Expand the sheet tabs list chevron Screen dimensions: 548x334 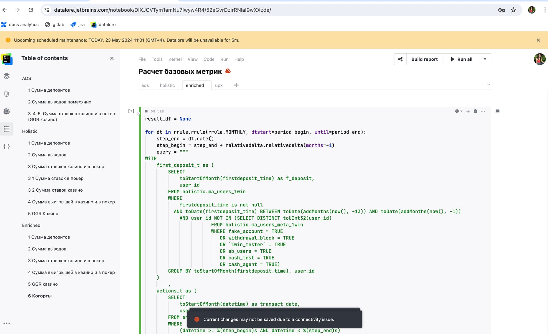tap(488, 85)
